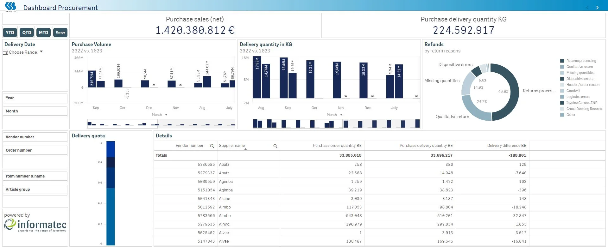Open Month dropdown under Purchase Volume chart

[166, 115]
